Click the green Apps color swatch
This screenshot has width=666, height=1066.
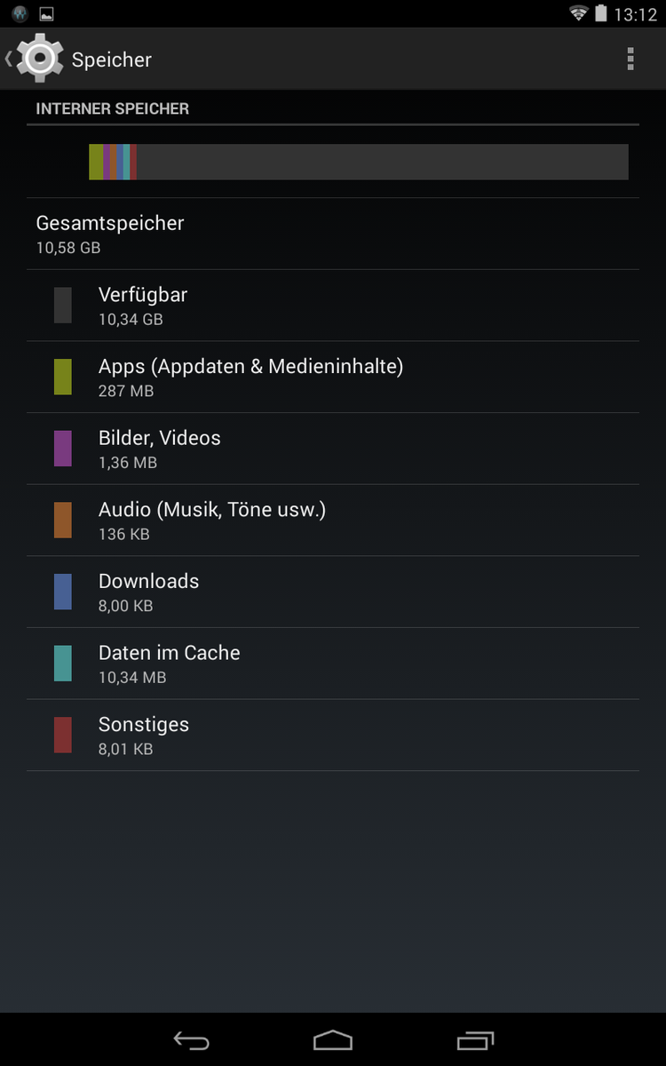click(62, 377)
